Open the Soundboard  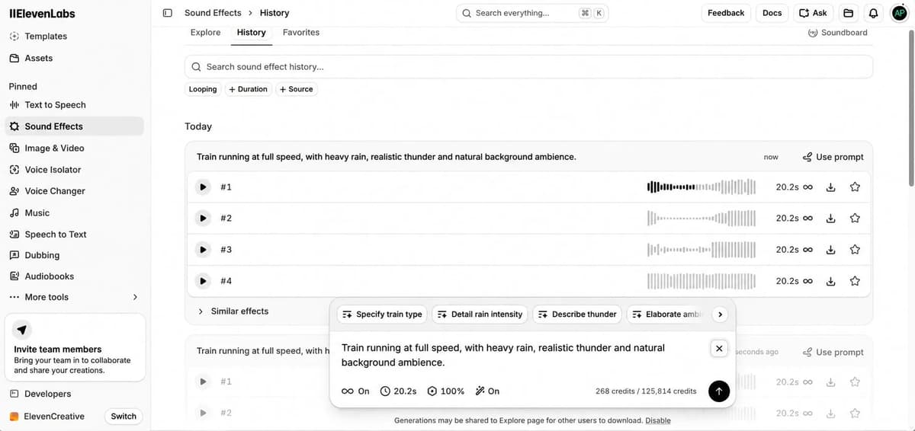coord(837,33)
